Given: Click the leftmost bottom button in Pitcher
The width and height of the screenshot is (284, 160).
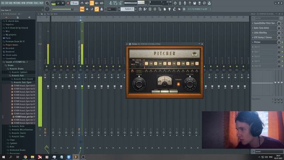Looking at the screenshot, I should (x=156, y=91).
